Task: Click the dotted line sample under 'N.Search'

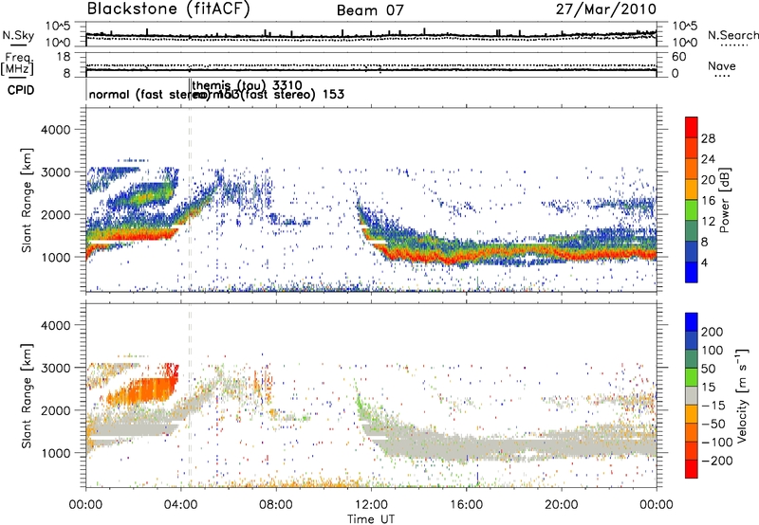Action: click(734, 45)
